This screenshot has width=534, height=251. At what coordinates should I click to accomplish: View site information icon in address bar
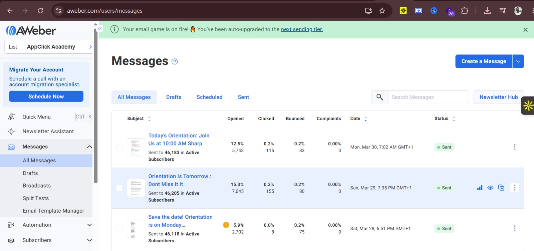(59, 11)
